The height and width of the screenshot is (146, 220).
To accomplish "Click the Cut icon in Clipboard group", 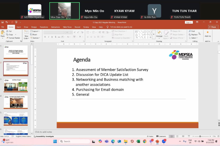I will [10, 31].
